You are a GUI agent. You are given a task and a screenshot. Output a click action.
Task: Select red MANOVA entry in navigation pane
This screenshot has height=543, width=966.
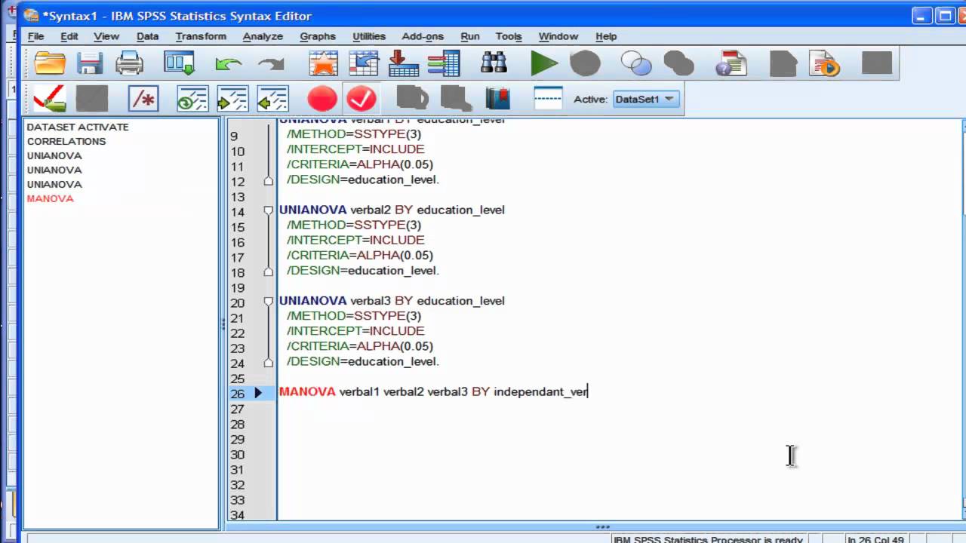(51, 198)
